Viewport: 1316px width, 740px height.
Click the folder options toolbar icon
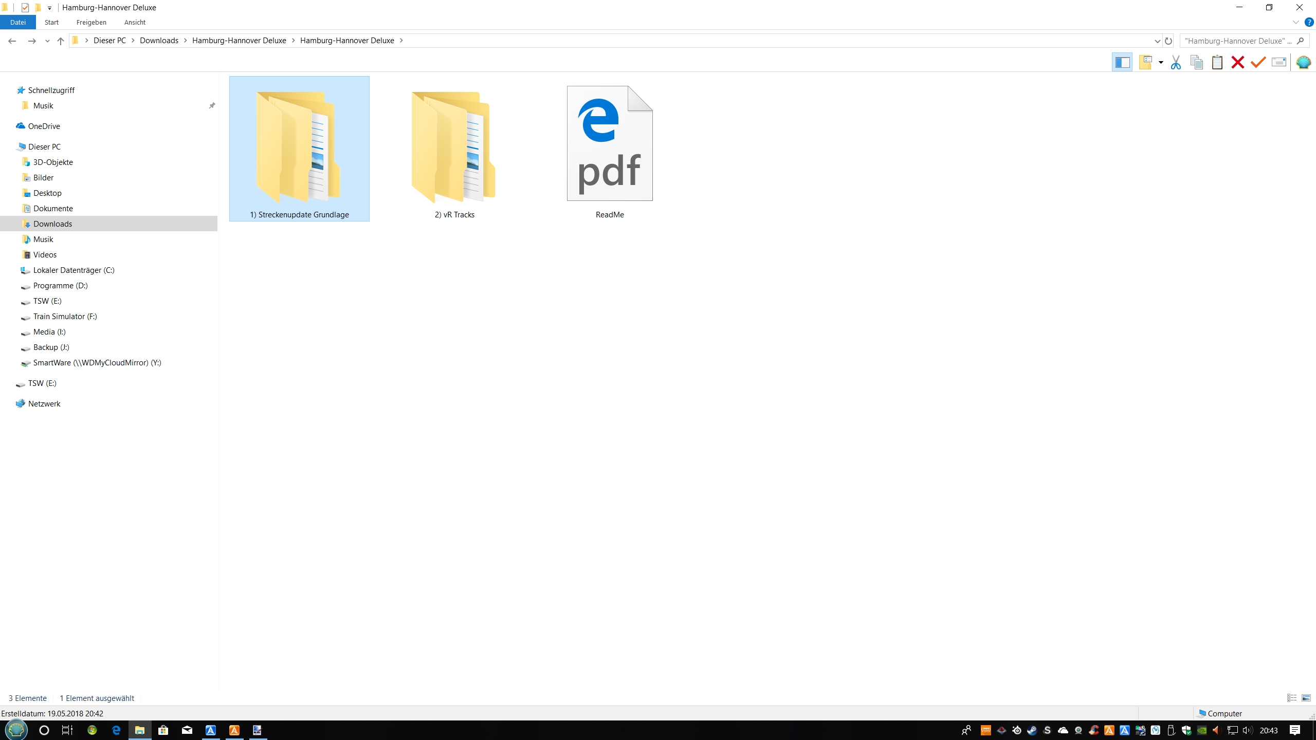pyautogui.click(x=1146, y=63)
